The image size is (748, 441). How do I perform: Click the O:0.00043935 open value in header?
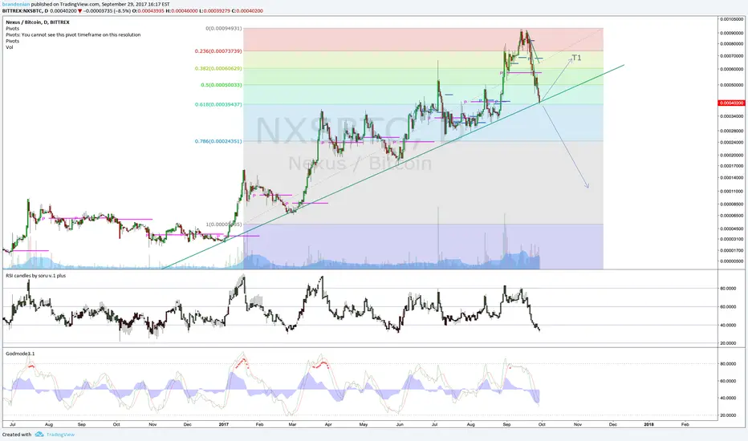pyautogui.click(x=148, y=10)
